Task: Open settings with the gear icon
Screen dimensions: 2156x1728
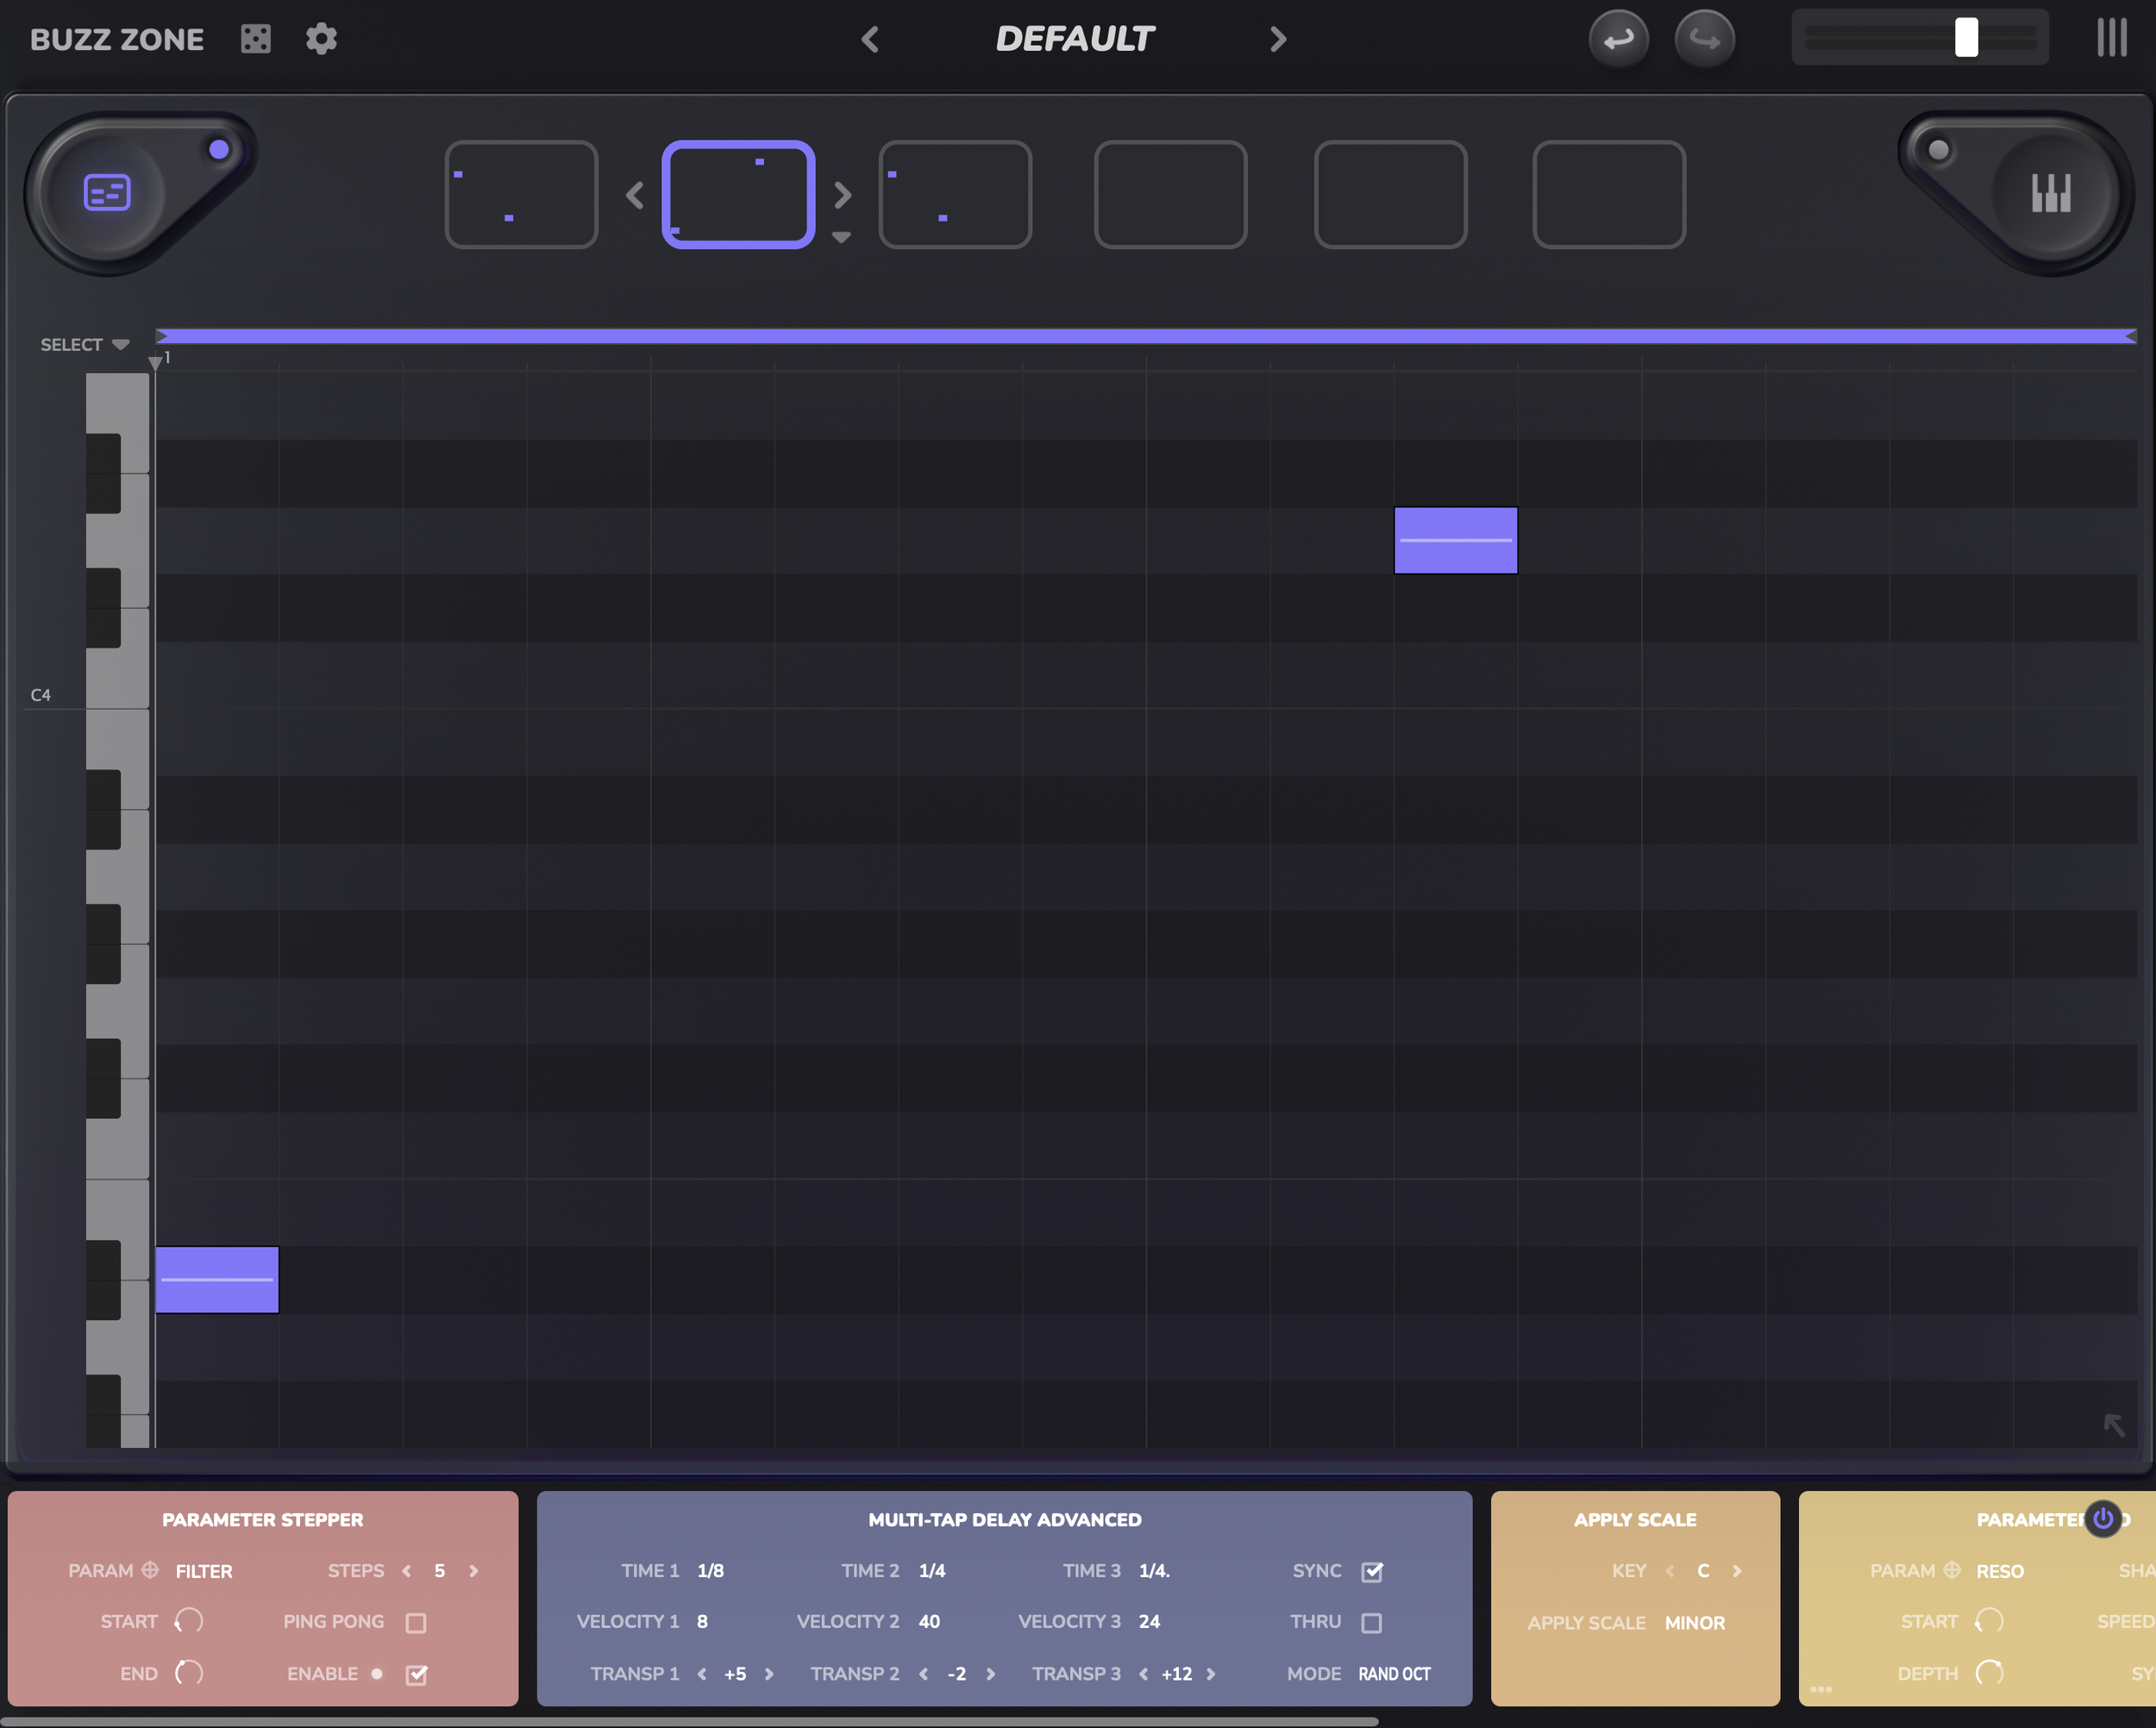Action: click(321, 39)
